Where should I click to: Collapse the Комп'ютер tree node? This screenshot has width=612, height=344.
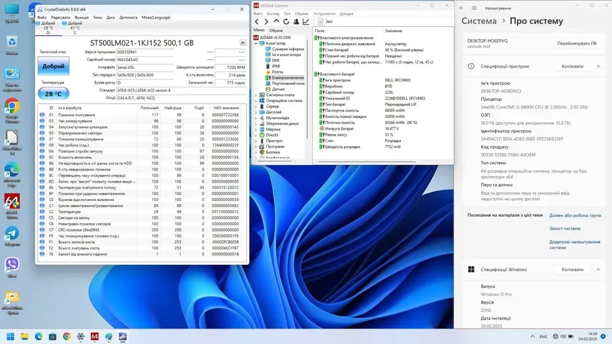256,43
